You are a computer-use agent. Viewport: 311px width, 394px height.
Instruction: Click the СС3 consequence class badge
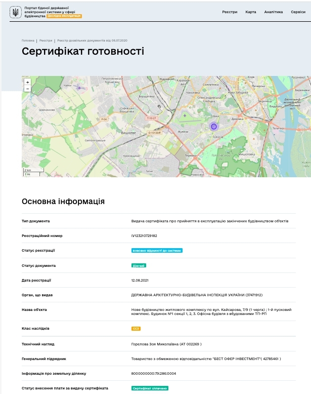coord(136,329)
